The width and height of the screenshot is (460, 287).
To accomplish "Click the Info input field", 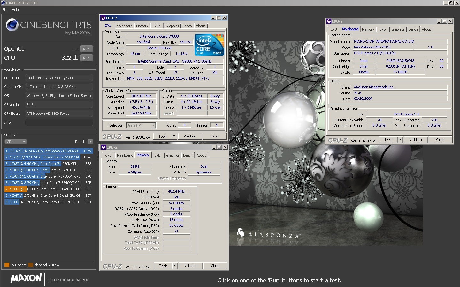I will 59,122.
